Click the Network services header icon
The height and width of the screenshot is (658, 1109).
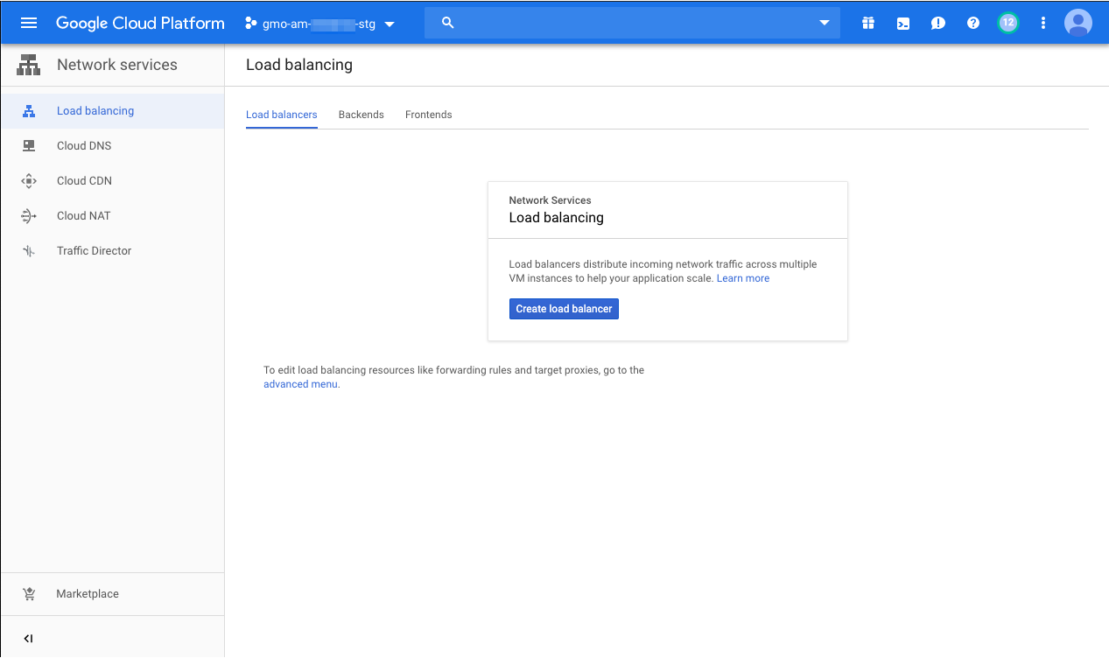(29, 65)
